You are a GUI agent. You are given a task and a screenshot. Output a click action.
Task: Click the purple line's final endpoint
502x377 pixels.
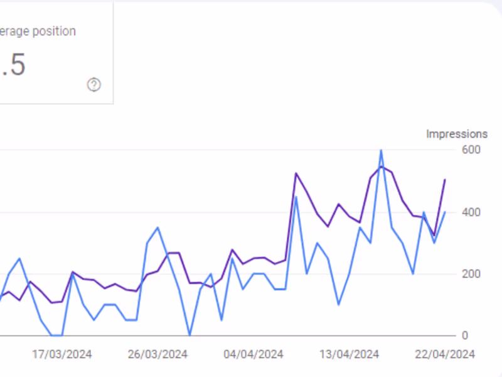pyautogui.click(x=445, y=180)
